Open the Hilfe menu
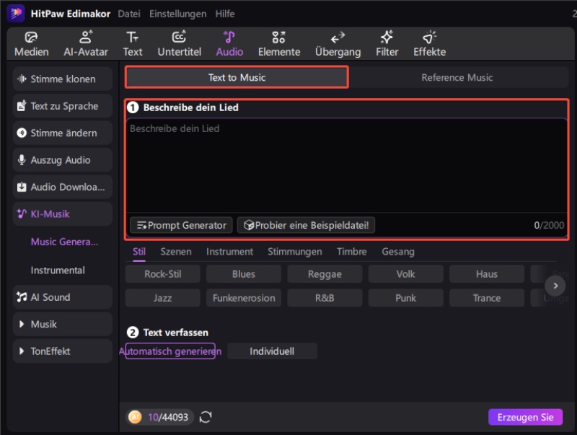Screen dimensions: 577x435 [x=225, y=14]
